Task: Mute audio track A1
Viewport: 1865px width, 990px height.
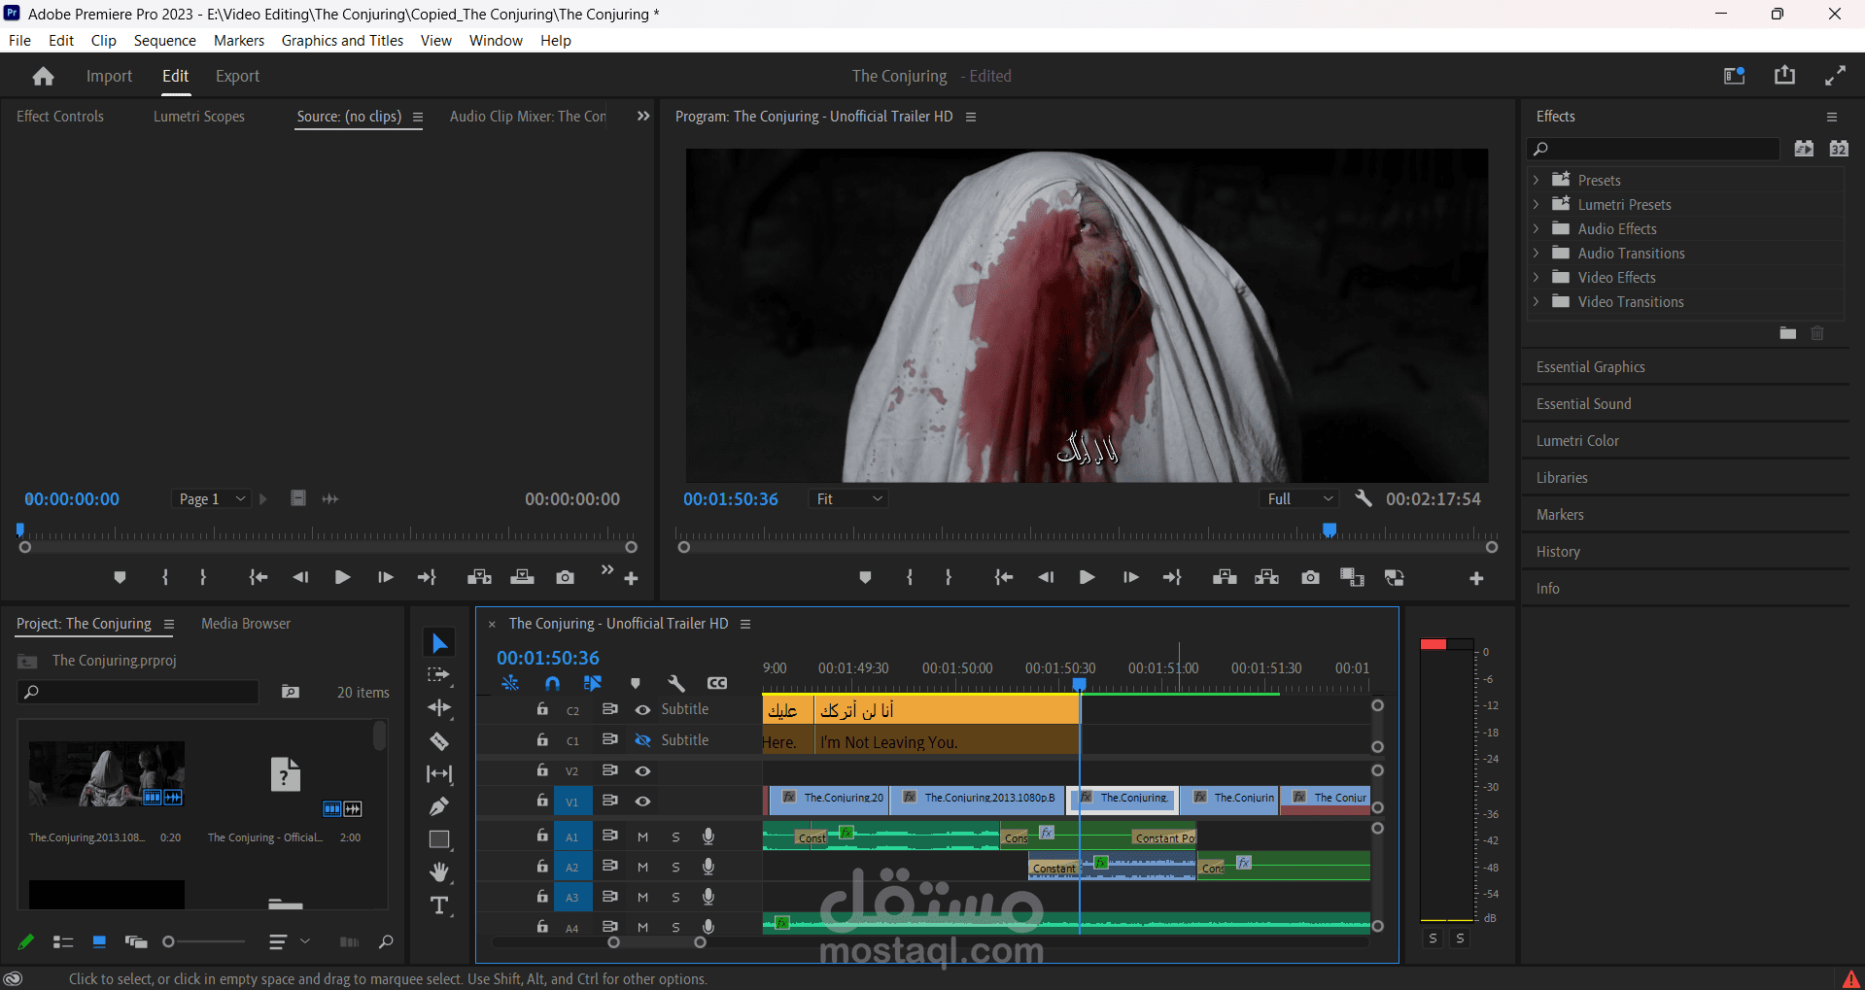Action: pyautogui.click(x=642, y=836)
